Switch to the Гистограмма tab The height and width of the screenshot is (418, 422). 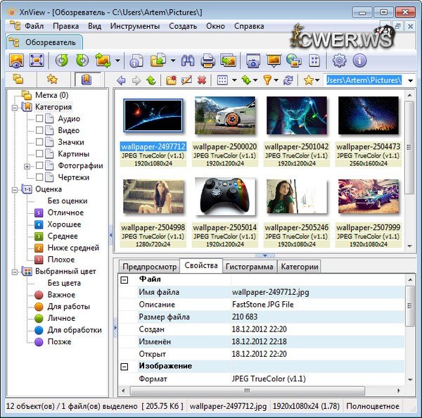(x=249, y=267)
